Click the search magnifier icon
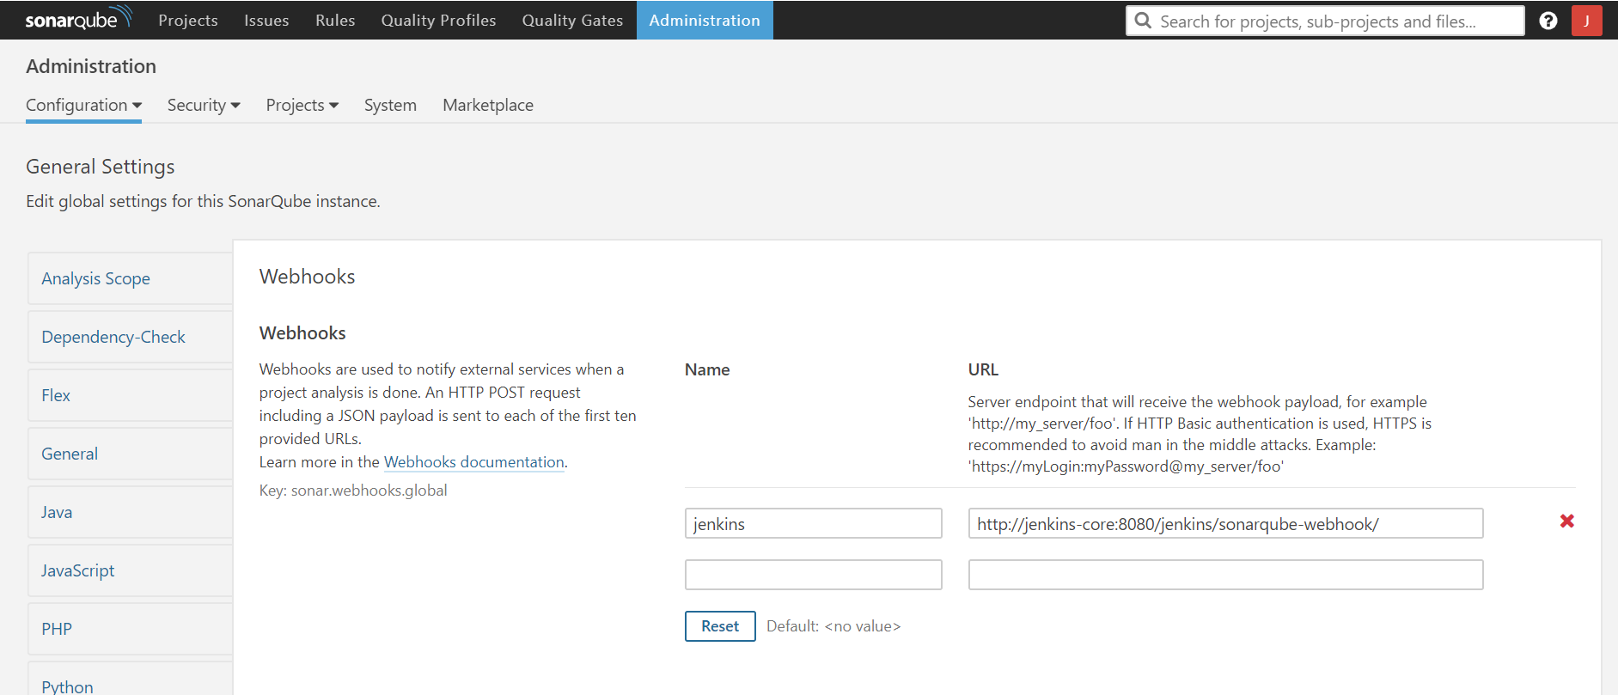This screenshot has width=1618, height=695. point(1143,21)
